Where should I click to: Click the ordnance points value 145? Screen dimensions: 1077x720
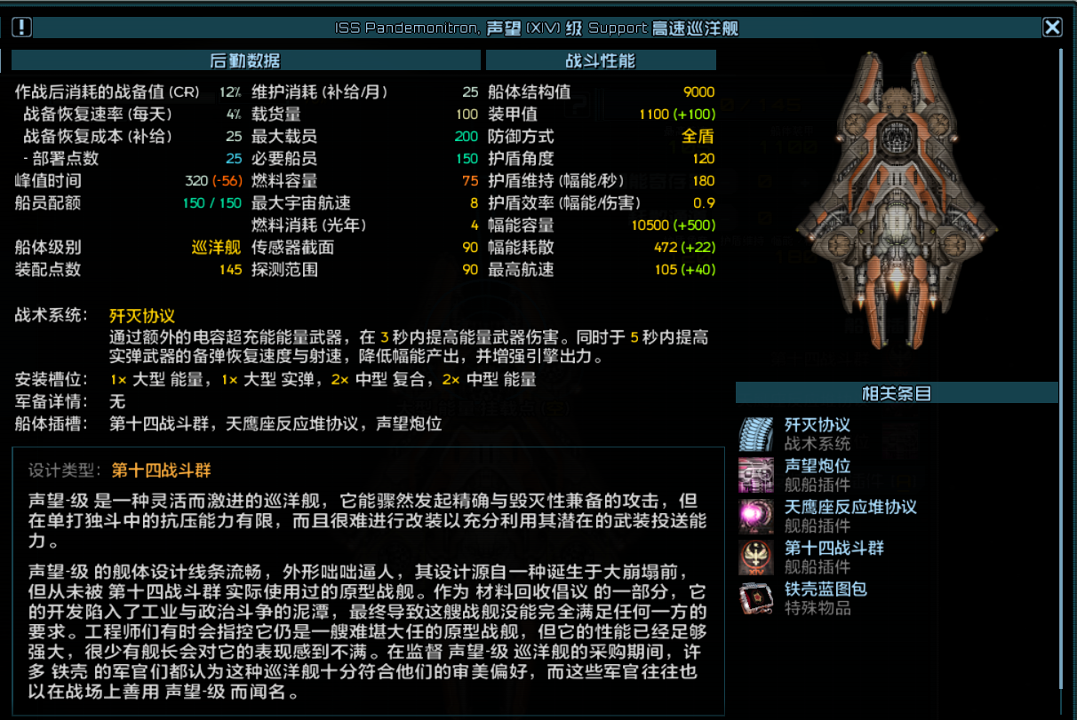tap(231, 269)
